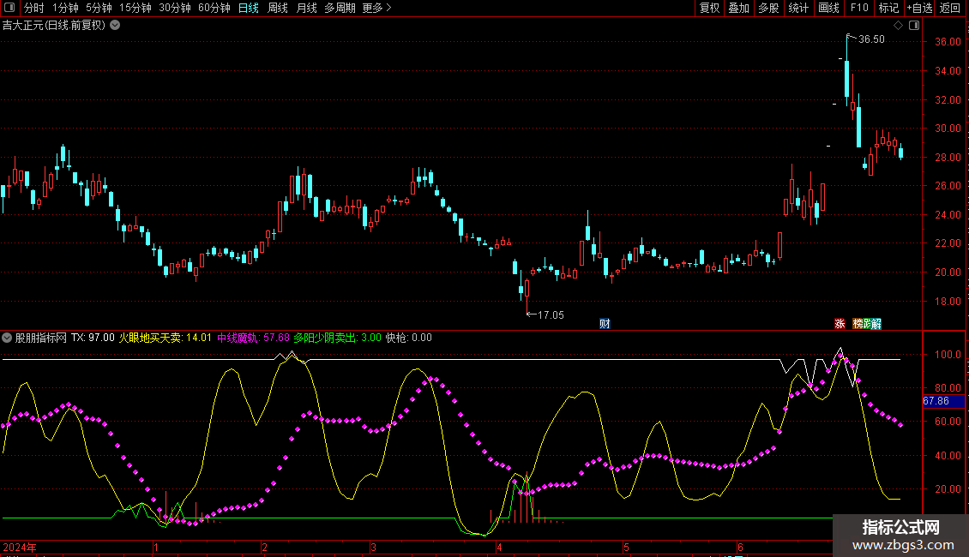Open the 画线 drawing tools
The width and height of the screenshot is (969, 557).
(828, 8)
